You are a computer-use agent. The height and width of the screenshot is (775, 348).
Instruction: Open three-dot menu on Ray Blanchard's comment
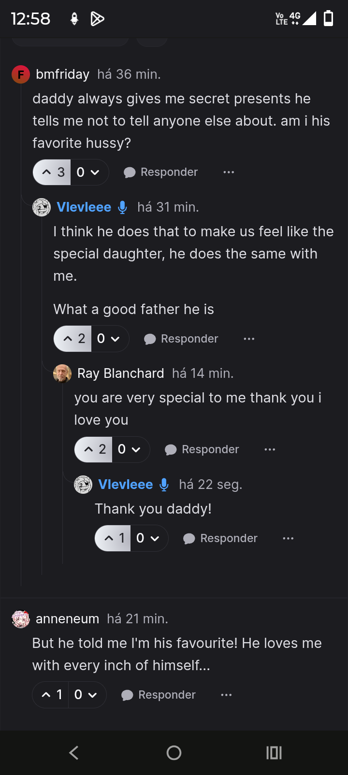pyautogui.click(x=270, y=449)
